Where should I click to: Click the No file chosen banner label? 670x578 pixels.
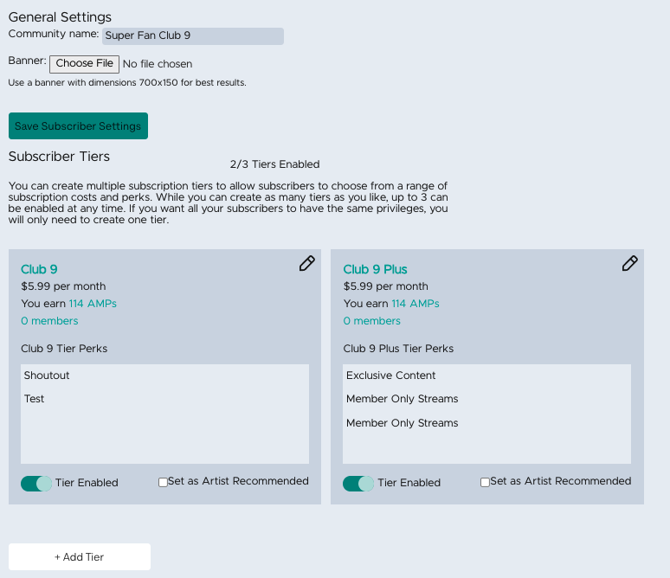(158, 64)
